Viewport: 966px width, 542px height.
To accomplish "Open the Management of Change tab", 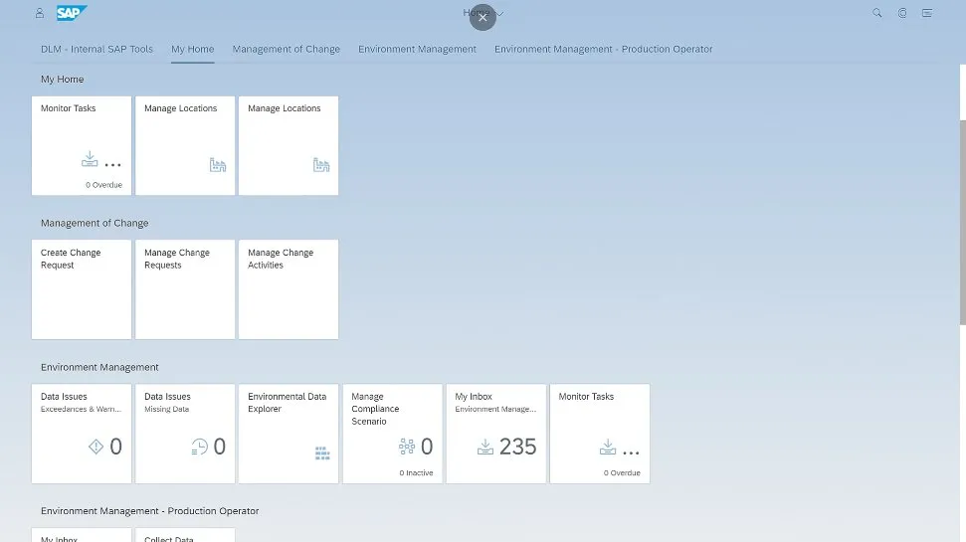I will pos(286,49).
